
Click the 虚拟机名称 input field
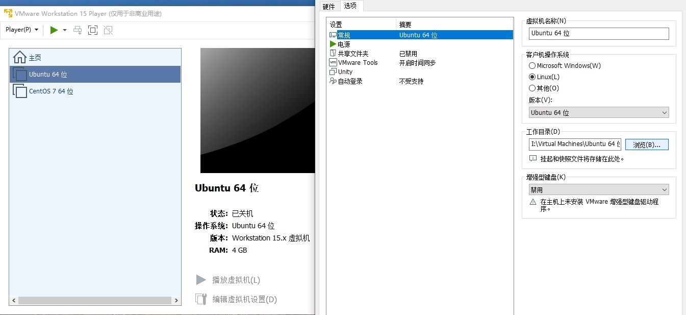[x=599, y=33]
